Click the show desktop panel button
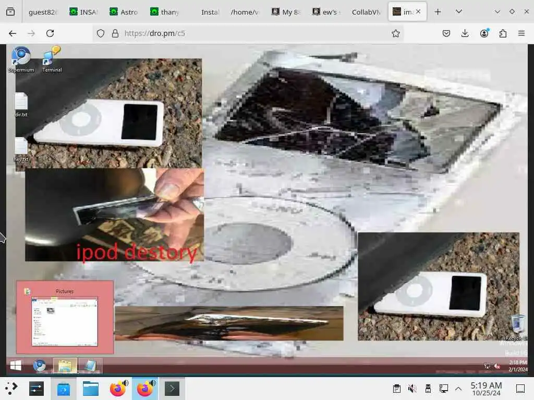Screen dimensions: 534x400 click(x=520, y=389)
